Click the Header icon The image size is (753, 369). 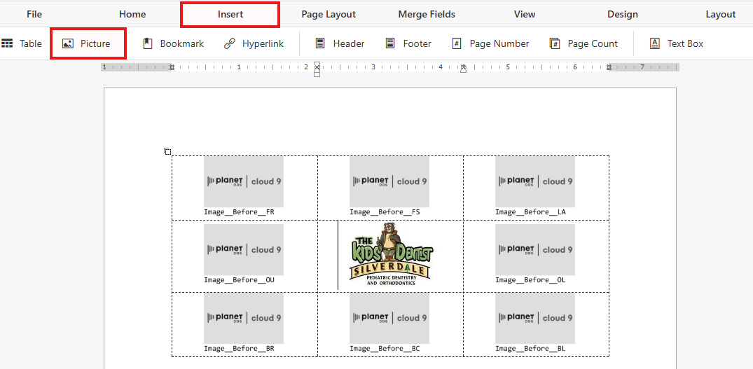[320, 43]
